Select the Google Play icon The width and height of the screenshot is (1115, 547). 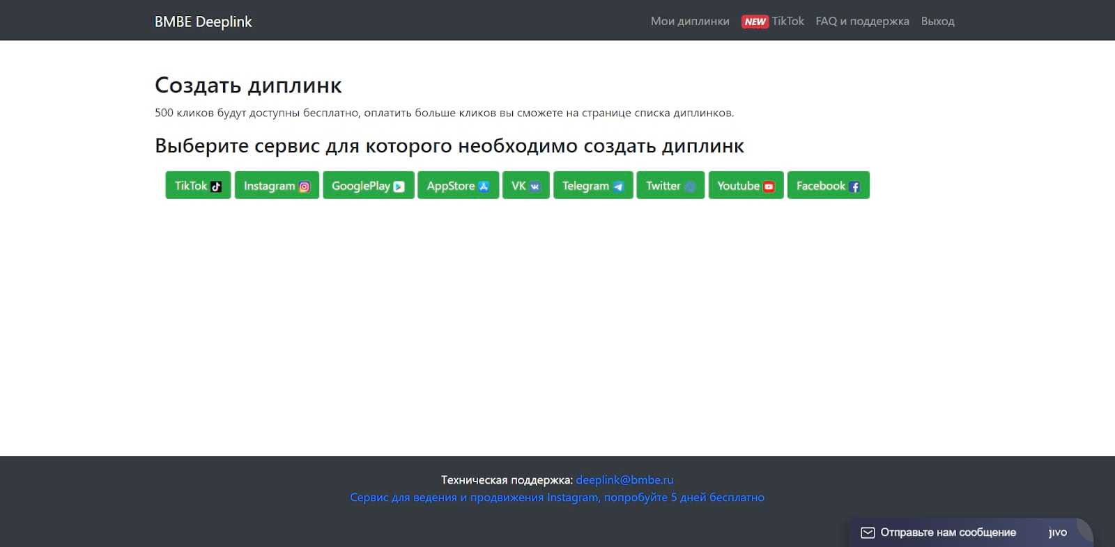tap(399, 187)
